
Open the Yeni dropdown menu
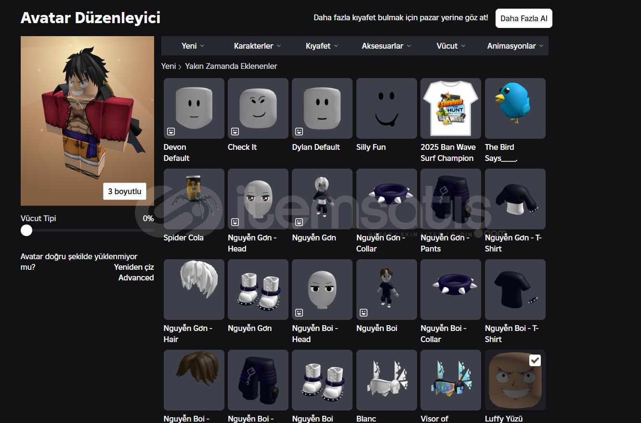coord(193,46)
